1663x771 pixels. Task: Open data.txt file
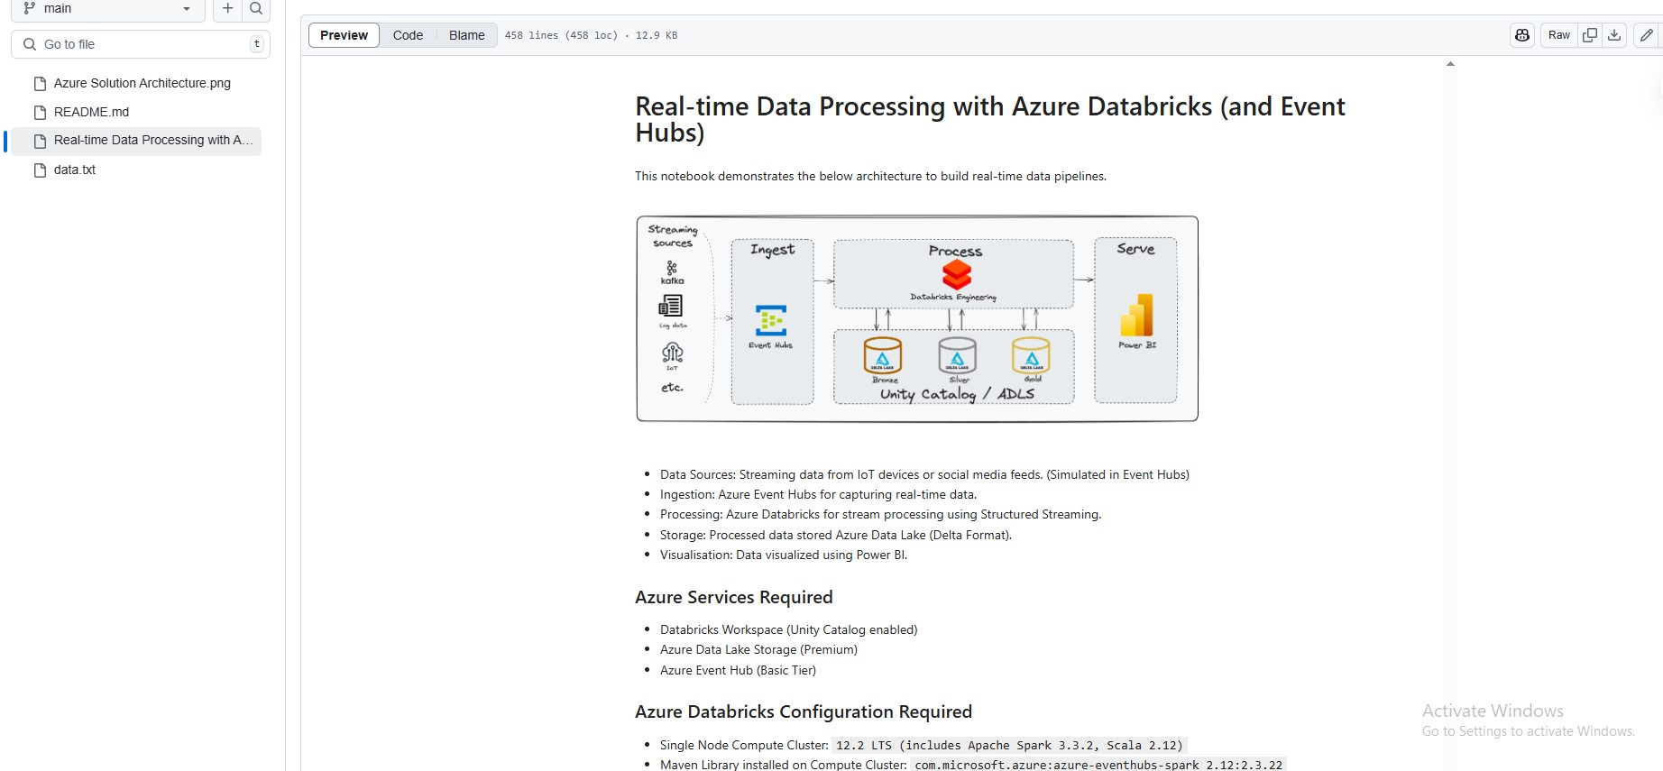point(75,170)
